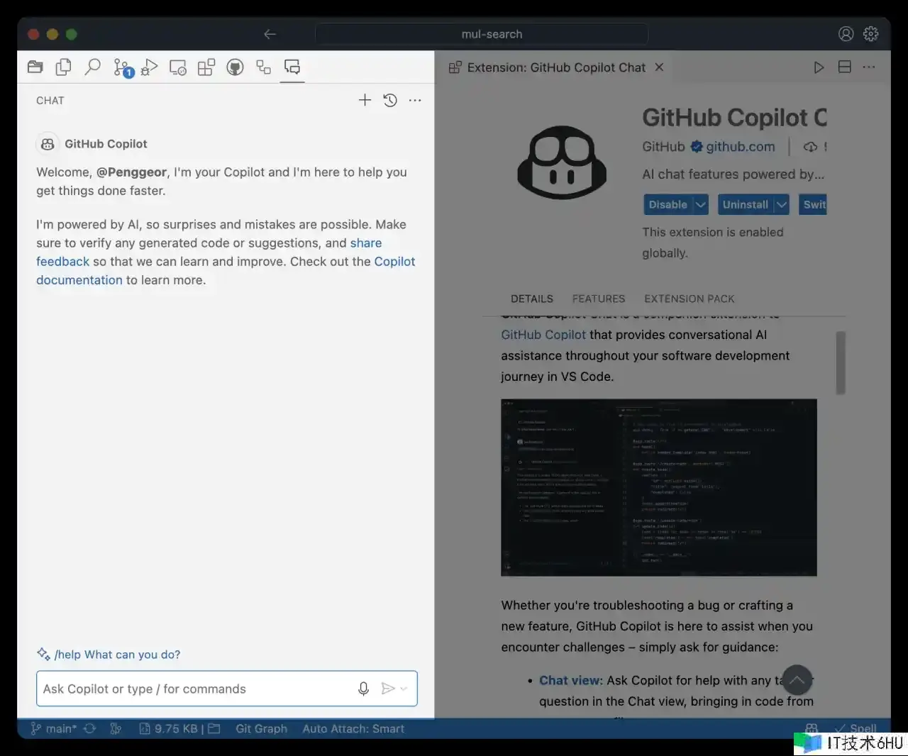Screen dimensions: 908x756
Task: Open the GitHub view icon
Action: point(235,67)
